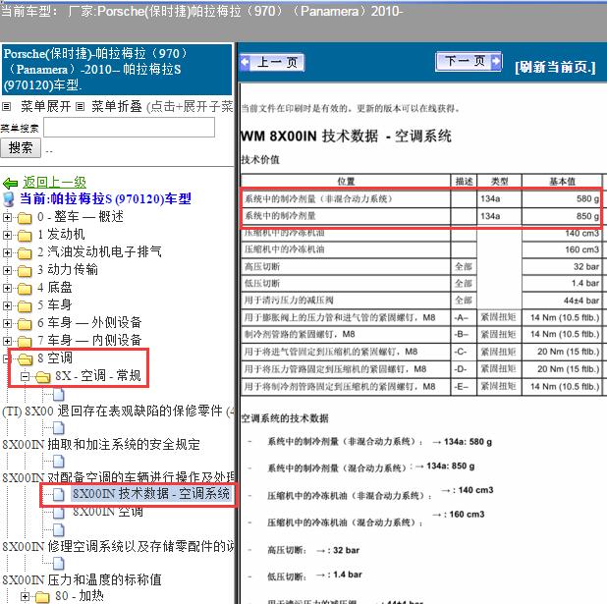
Task: Click 低压切断 table row label
Action: [262, 284]
